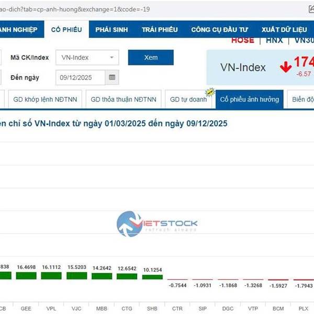Click the value 16.1112 above VPL
Image resolution: width=314 pixels, height=314 pixels.
coord(51,267)
